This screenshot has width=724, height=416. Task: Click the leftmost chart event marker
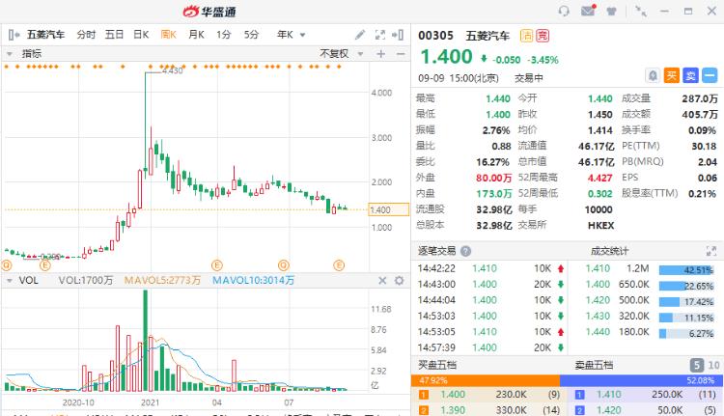pyautogui.click(x=7, y=265)
